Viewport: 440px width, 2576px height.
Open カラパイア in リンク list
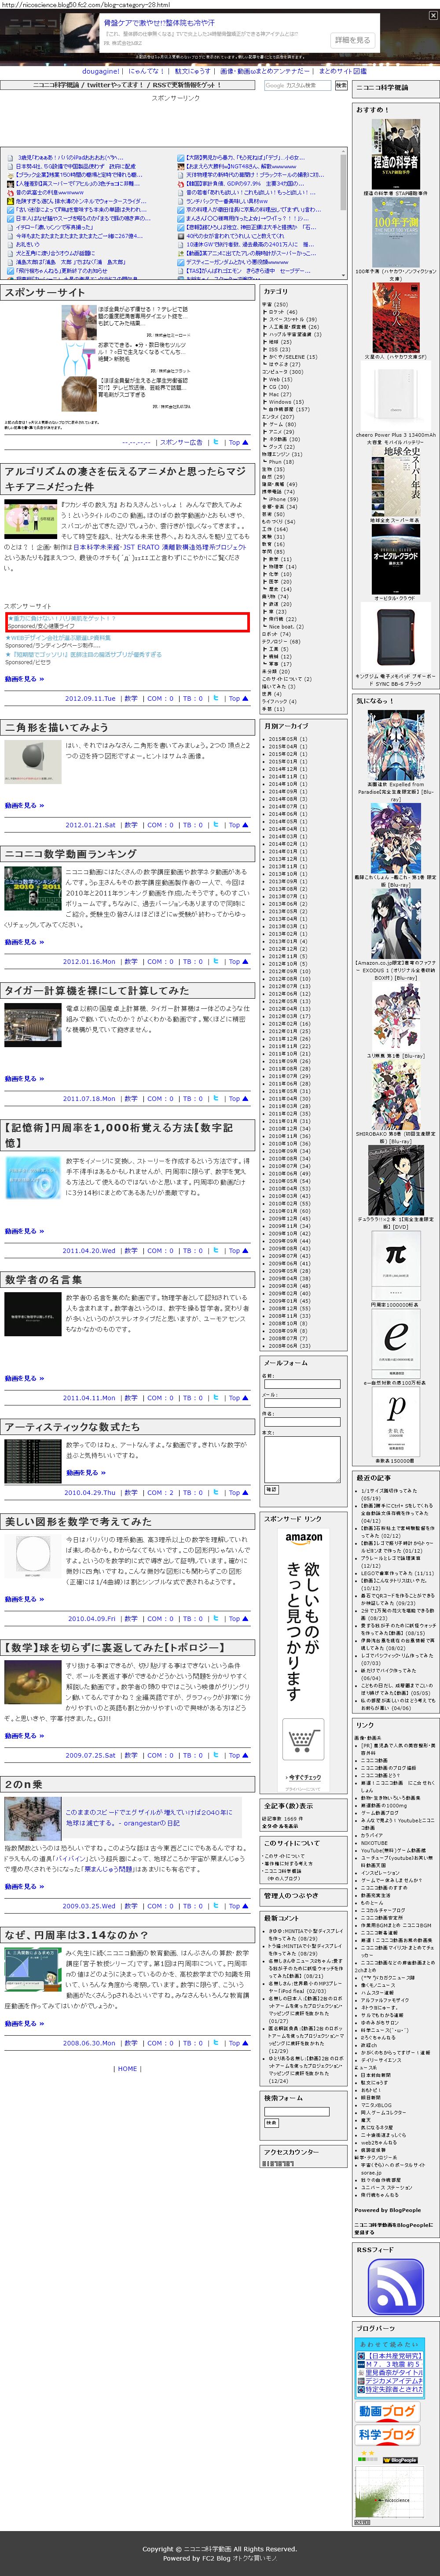pos(372,1835)
